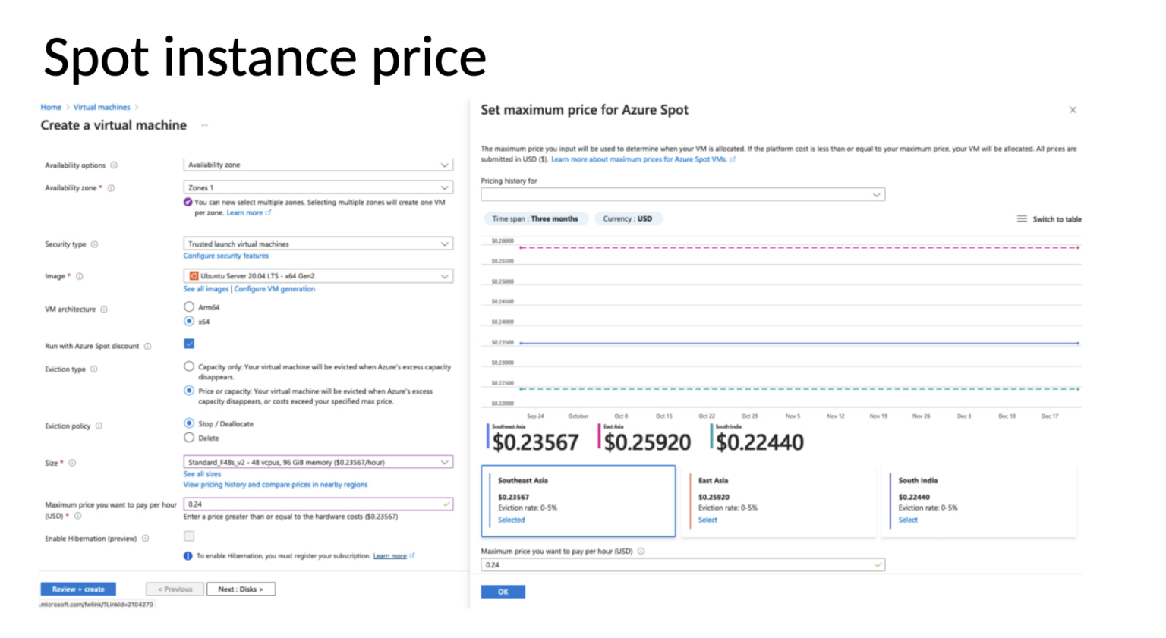Viewport: 1166px width, 638px height.
Task: Click Select on the South India card
Action: click(x=908, y=520)
